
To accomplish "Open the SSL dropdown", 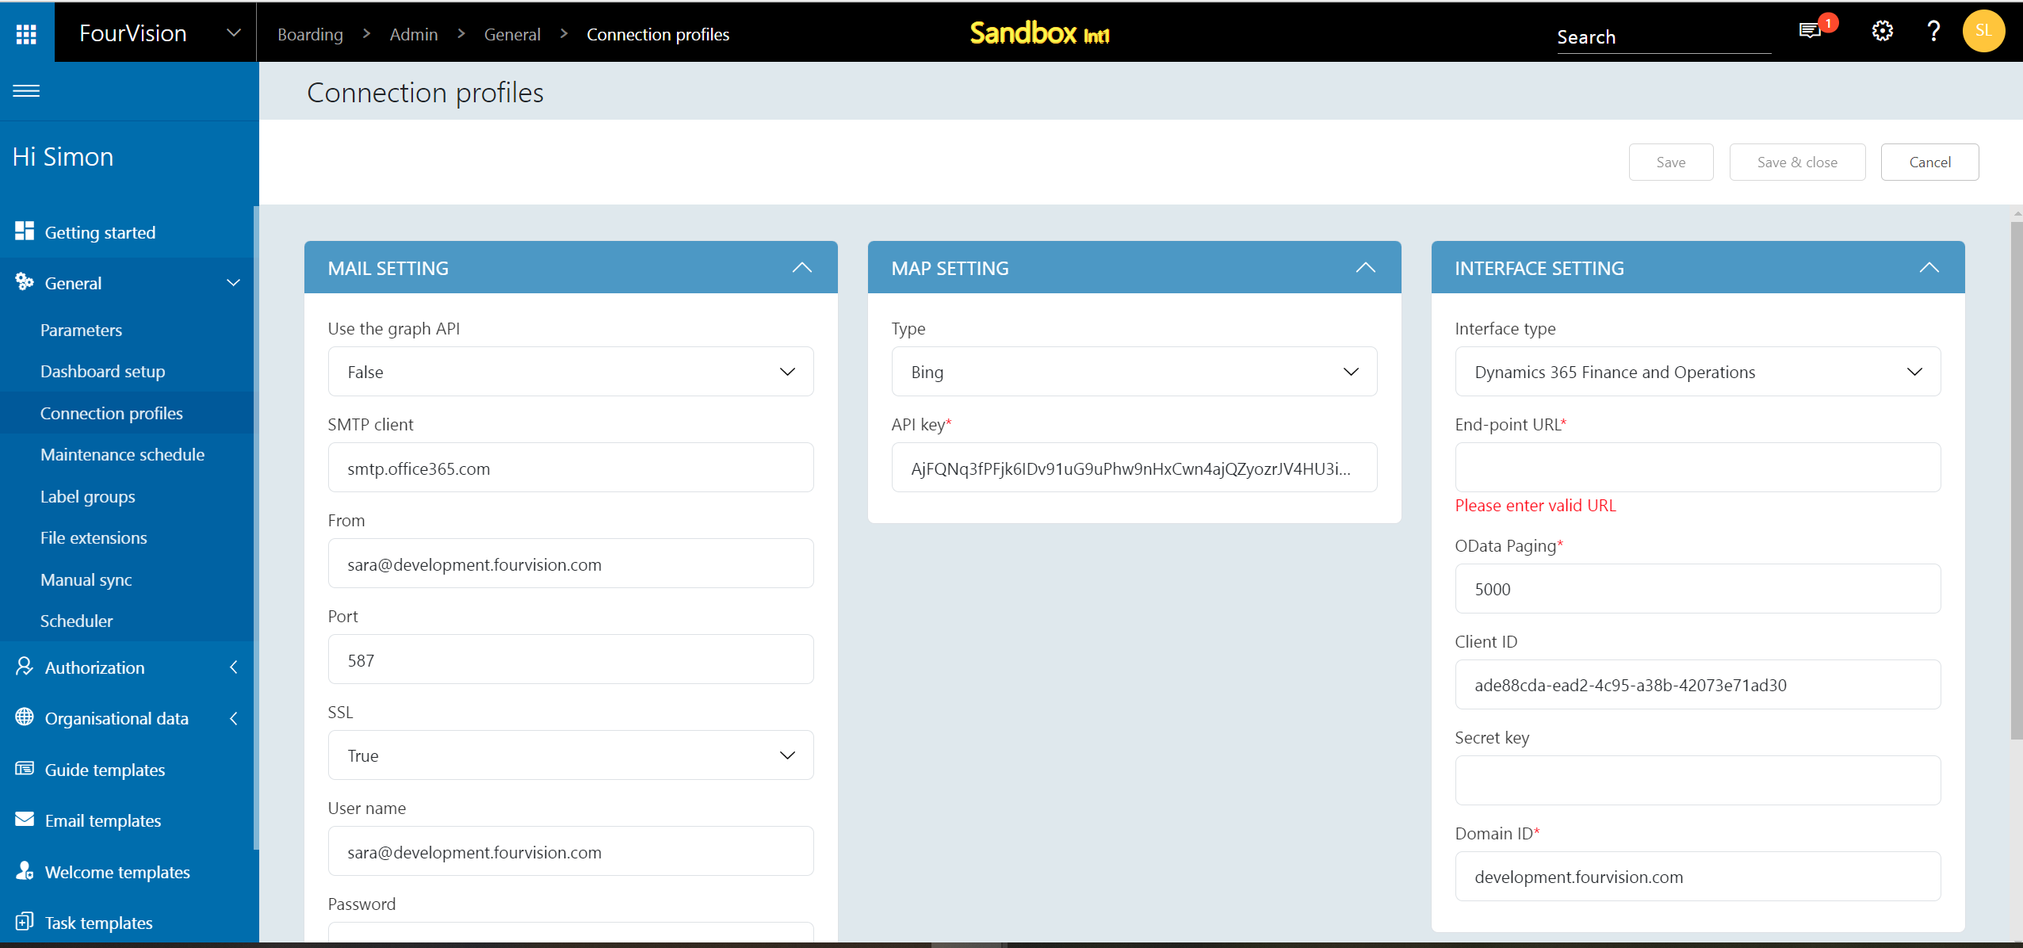I will 571,755.
